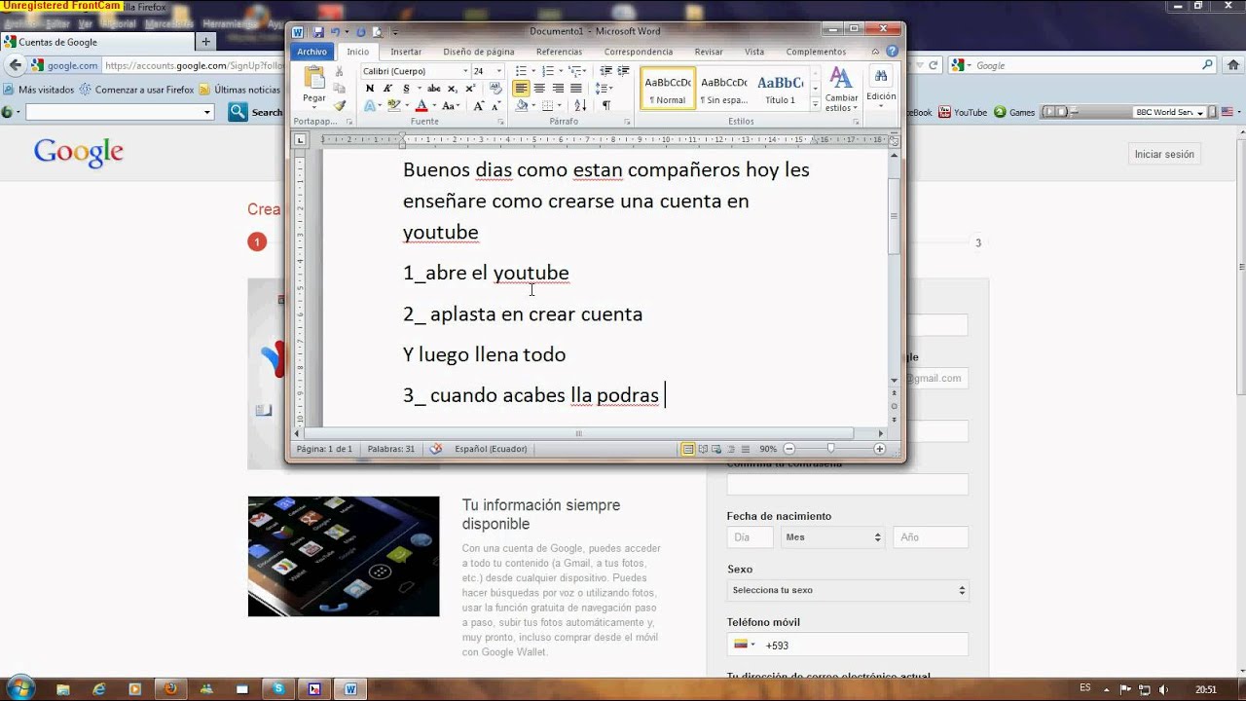Click Iniciar sesión button on Google page
1246x701 pixels.
pos(1163,154)
